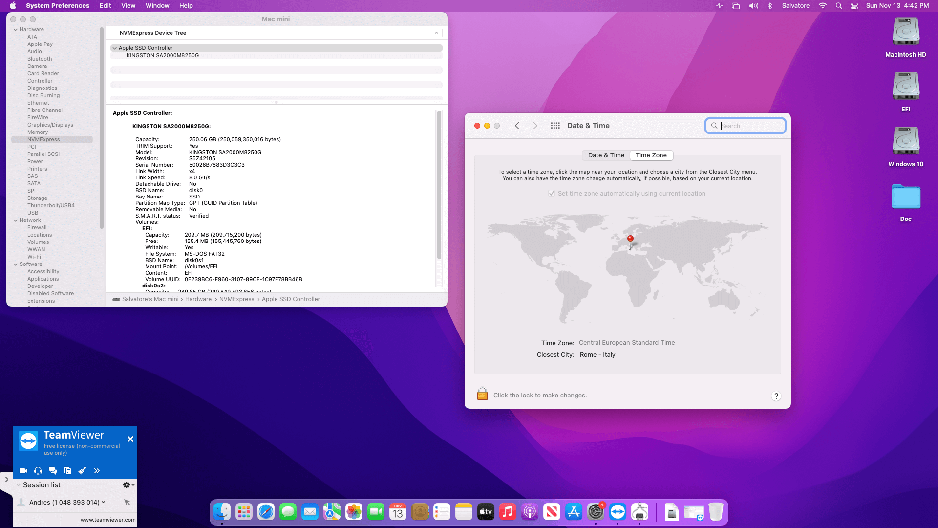Select Thunderbolt/USB4 in the sidebar
Image resolution: width=938 pixels, height=528 pixels.
point(51,206)
